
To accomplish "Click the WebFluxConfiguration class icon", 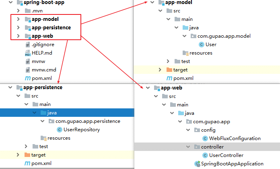I will 205,138.
